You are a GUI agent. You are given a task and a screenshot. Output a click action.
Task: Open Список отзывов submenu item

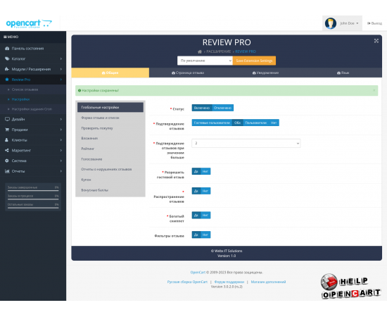coord(25,89)
